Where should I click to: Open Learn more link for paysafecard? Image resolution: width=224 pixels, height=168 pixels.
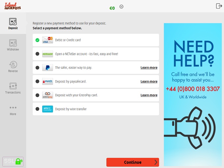tap(149, 82)
